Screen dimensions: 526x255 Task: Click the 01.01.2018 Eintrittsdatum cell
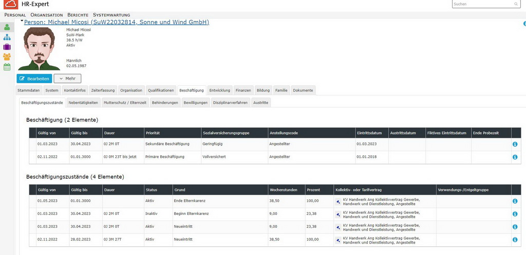click(372, 157)
